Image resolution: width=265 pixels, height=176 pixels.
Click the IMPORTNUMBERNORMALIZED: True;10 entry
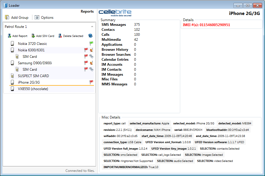tap(131, 167)
